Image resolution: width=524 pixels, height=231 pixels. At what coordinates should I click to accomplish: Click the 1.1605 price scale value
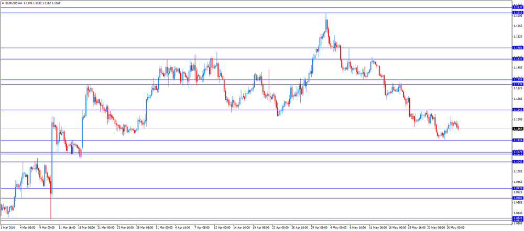pos(518,16)
